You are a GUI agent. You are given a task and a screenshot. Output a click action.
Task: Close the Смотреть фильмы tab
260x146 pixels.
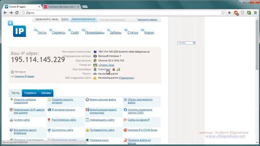78,7
